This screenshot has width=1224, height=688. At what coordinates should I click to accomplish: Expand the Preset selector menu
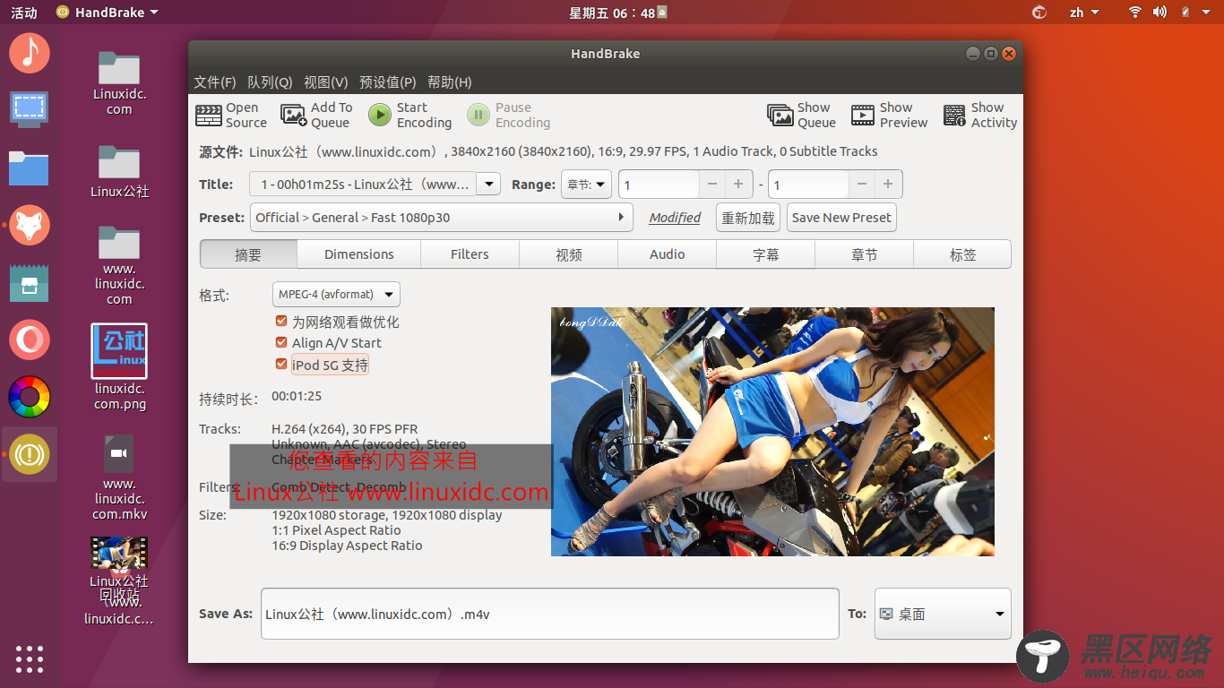pyautogui.click(x=441, y=218)
